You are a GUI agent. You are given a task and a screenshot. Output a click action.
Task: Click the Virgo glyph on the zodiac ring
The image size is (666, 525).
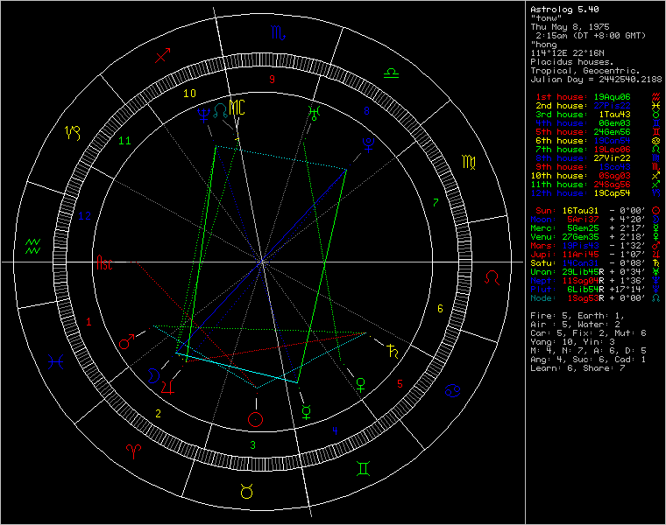pos(469,163)
